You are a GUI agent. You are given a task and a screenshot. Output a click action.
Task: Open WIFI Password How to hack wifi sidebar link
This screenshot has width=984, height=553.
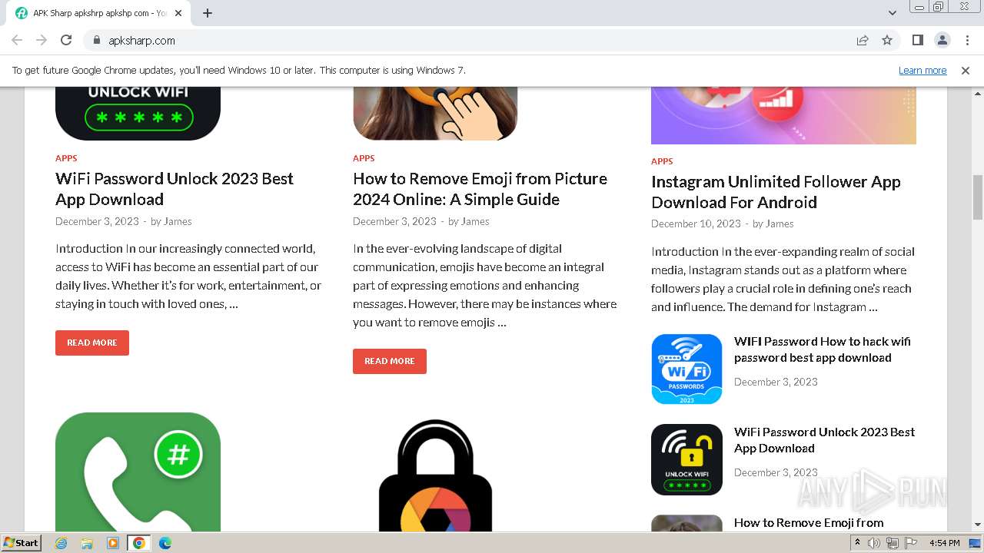[822, 349]
